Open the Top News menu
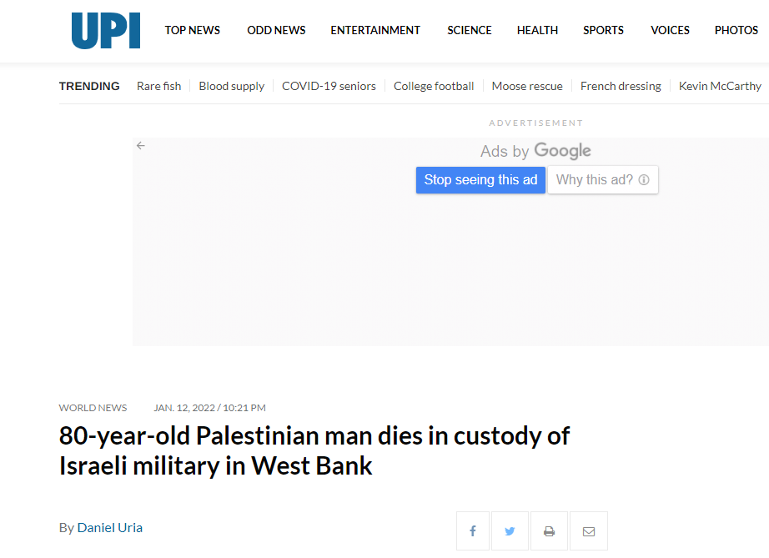 click(x=192, y=30)
